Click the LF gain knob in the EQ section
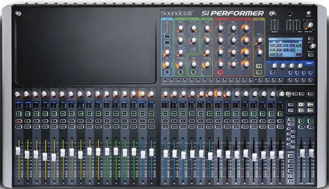329x189 pixels. coord(220,64)
